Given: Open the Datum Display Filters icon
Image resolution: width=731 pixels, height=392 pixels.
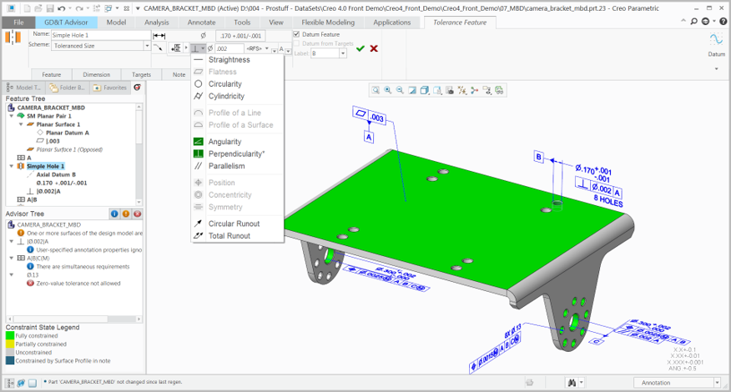Looking at the screenshot, I should (x=462, y=90).
